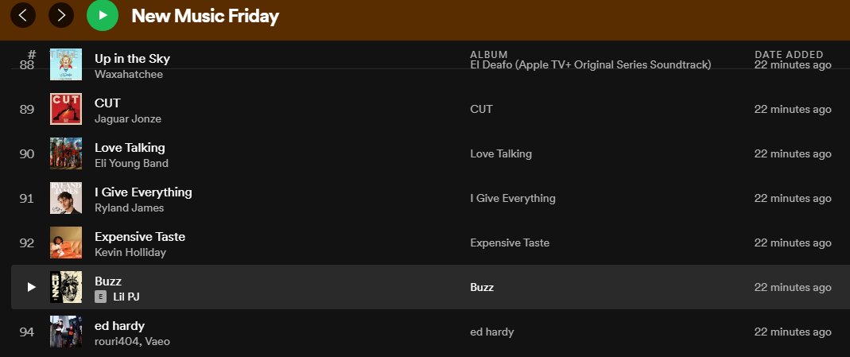Open artist Waxahatchee
Viewport: 850px width, 357px height.
(x=128, y=74)
